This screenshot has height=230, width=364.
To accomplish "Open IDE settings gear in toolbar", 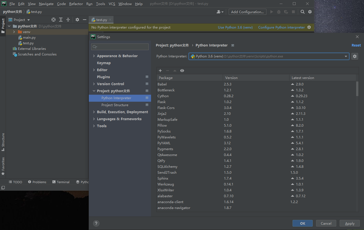I will [x=310, y=12].
